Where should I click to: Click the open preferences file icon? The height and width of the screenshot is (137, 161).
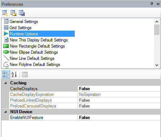pyautogui.click(x=13, y=13)
